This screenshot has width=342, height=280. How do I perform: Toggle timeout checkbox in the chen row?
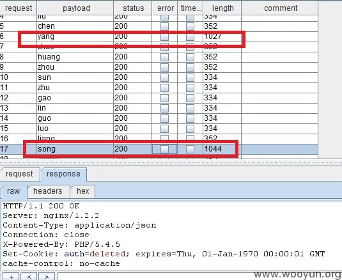coord(190,26)
